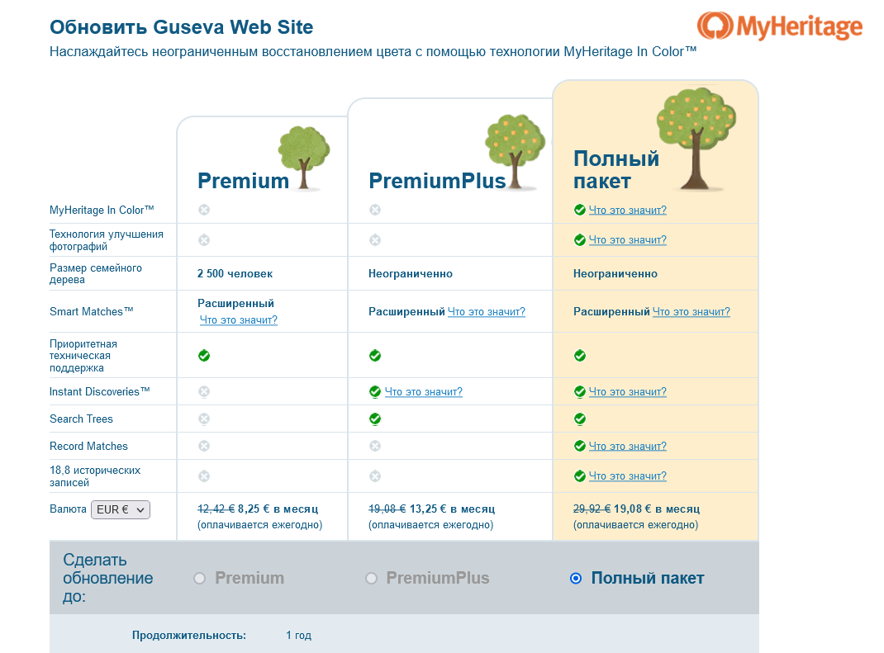
Task: Open Что это значит link for Smart Matches Premium
Action: tap(239, 319)
